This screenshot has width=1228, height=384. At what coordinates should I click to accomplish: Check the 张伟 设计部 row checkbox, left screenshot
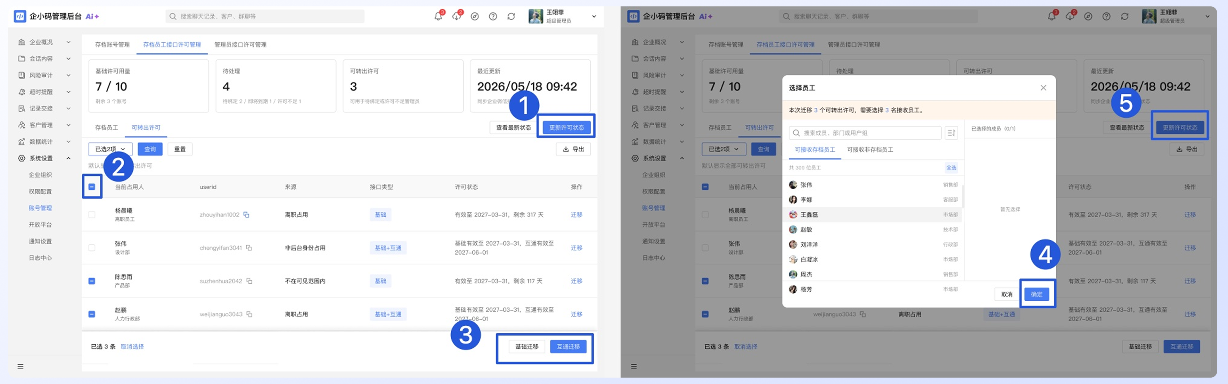[x=92, y=248]
